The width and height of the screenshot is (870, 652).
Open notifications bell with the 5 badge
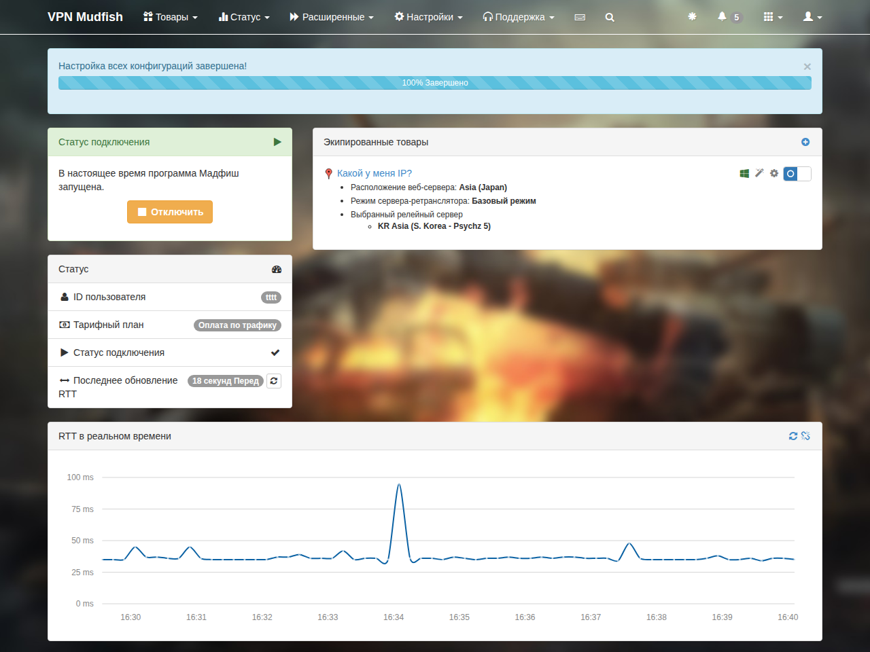729,17
